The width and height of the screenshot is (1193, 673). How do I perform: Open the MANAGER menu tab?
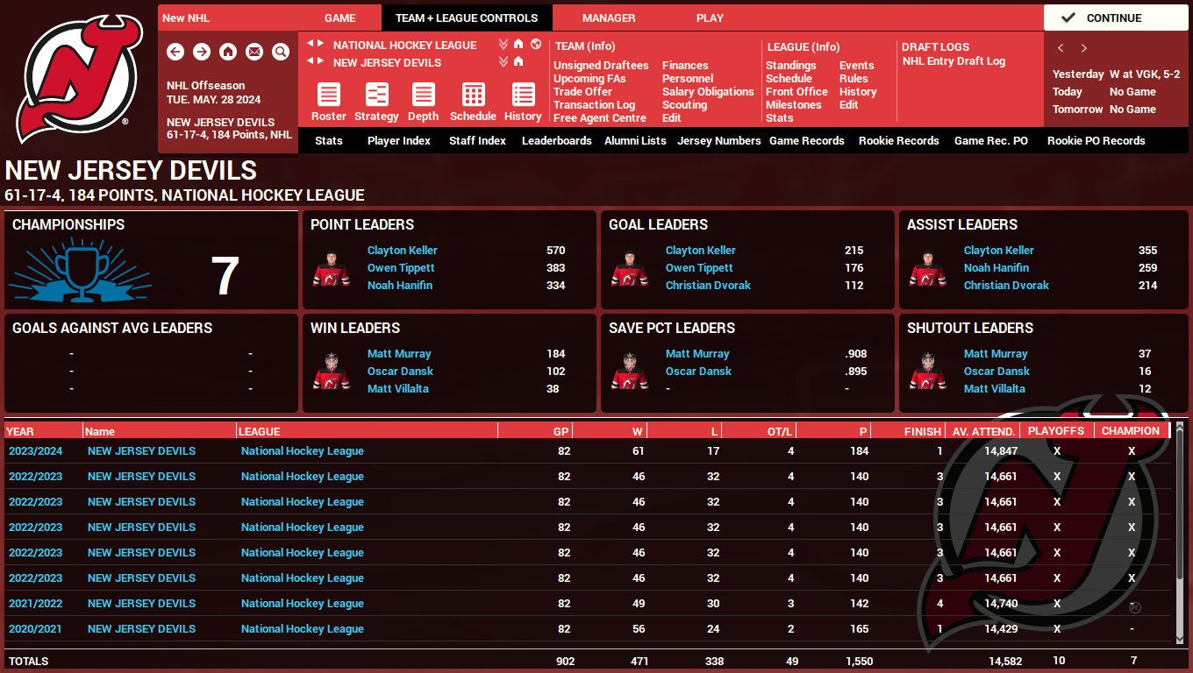(x=609, y=18)
